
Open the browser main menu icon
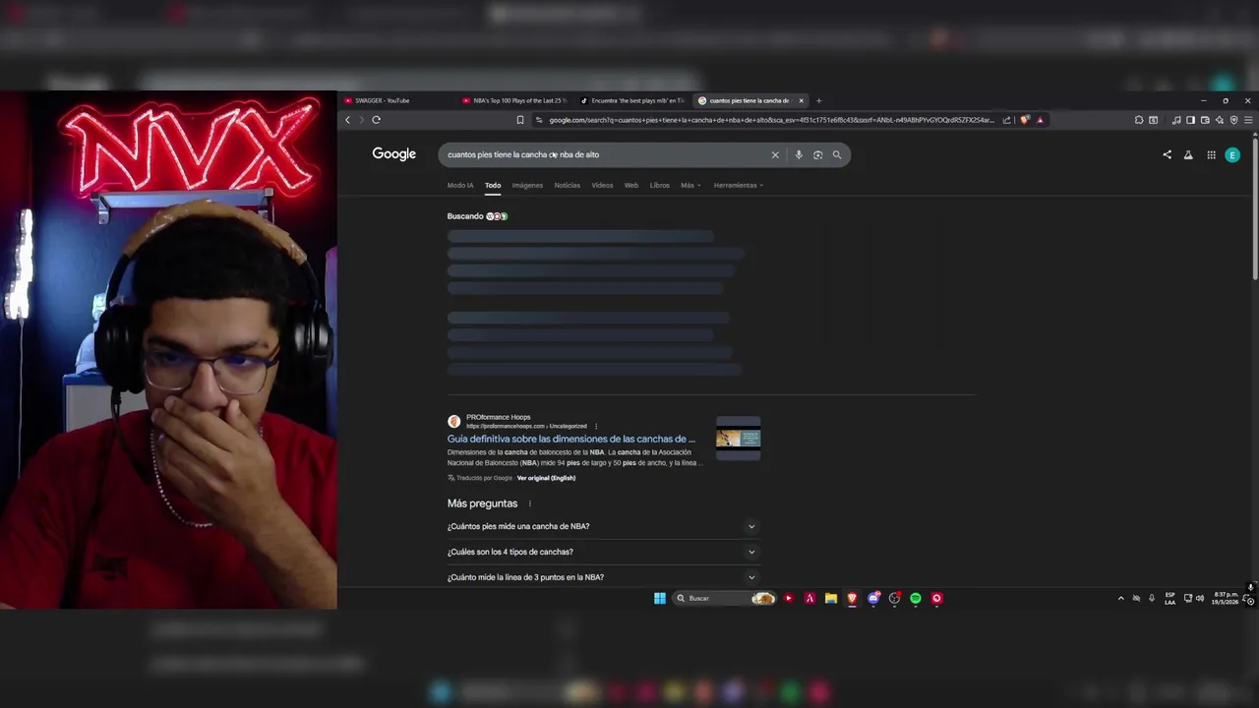pos(1248,120)
